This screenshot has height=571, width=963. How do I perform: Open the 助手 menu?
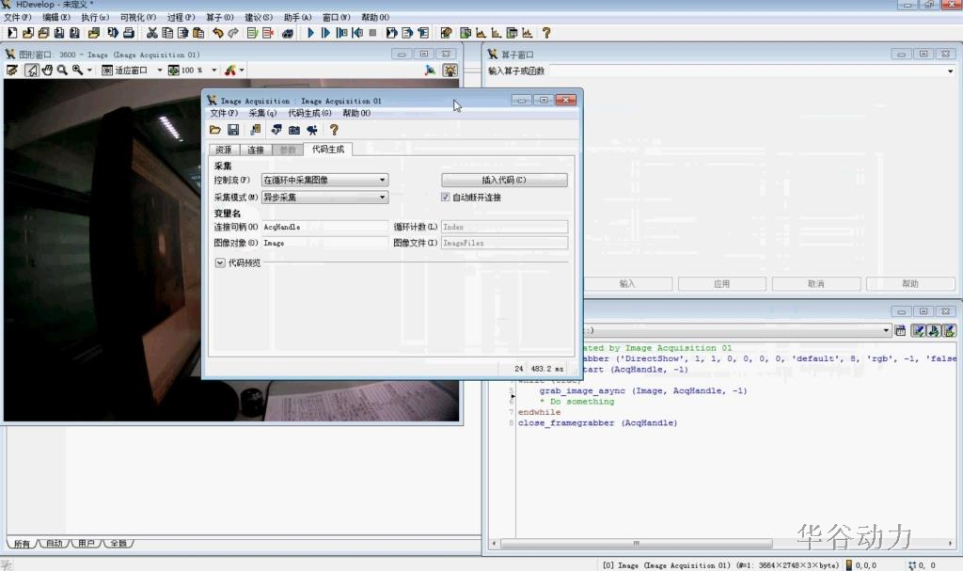297,17
